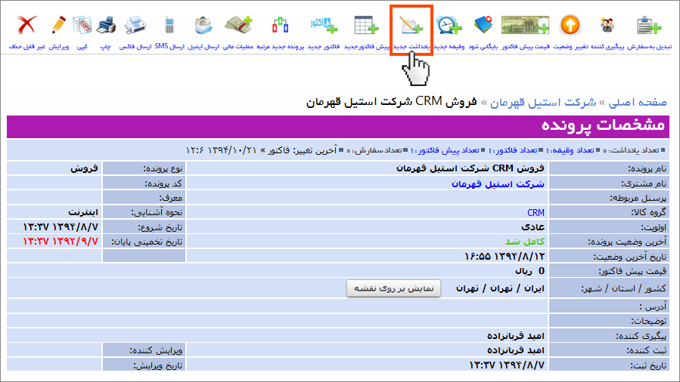Click the copy (کپی) icon

coord(82,25)
